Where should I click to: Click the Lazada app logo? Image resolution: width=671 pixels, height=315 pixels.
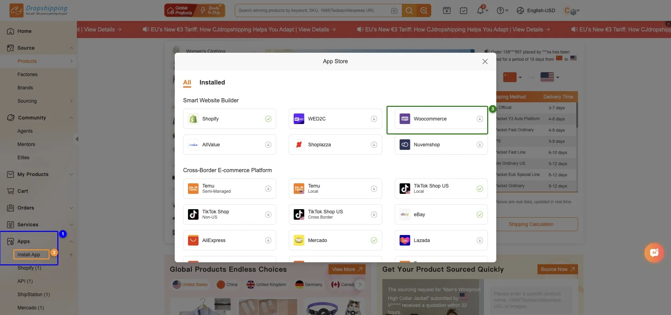tap(405, 240)
